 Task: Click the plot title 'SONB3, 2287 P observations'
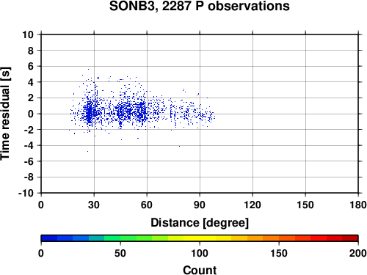[x=200, y=6]
